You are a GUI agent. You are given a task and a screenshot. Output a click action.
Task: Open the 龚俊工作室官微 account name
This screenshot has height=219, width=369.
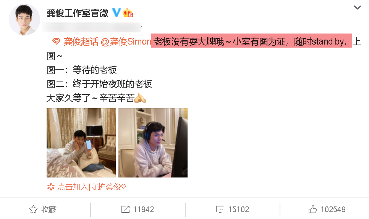78,13
